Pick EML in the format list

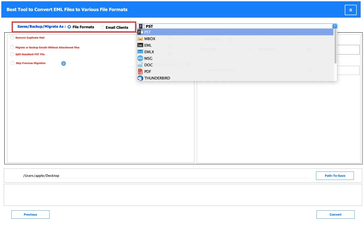pos(235,45)
